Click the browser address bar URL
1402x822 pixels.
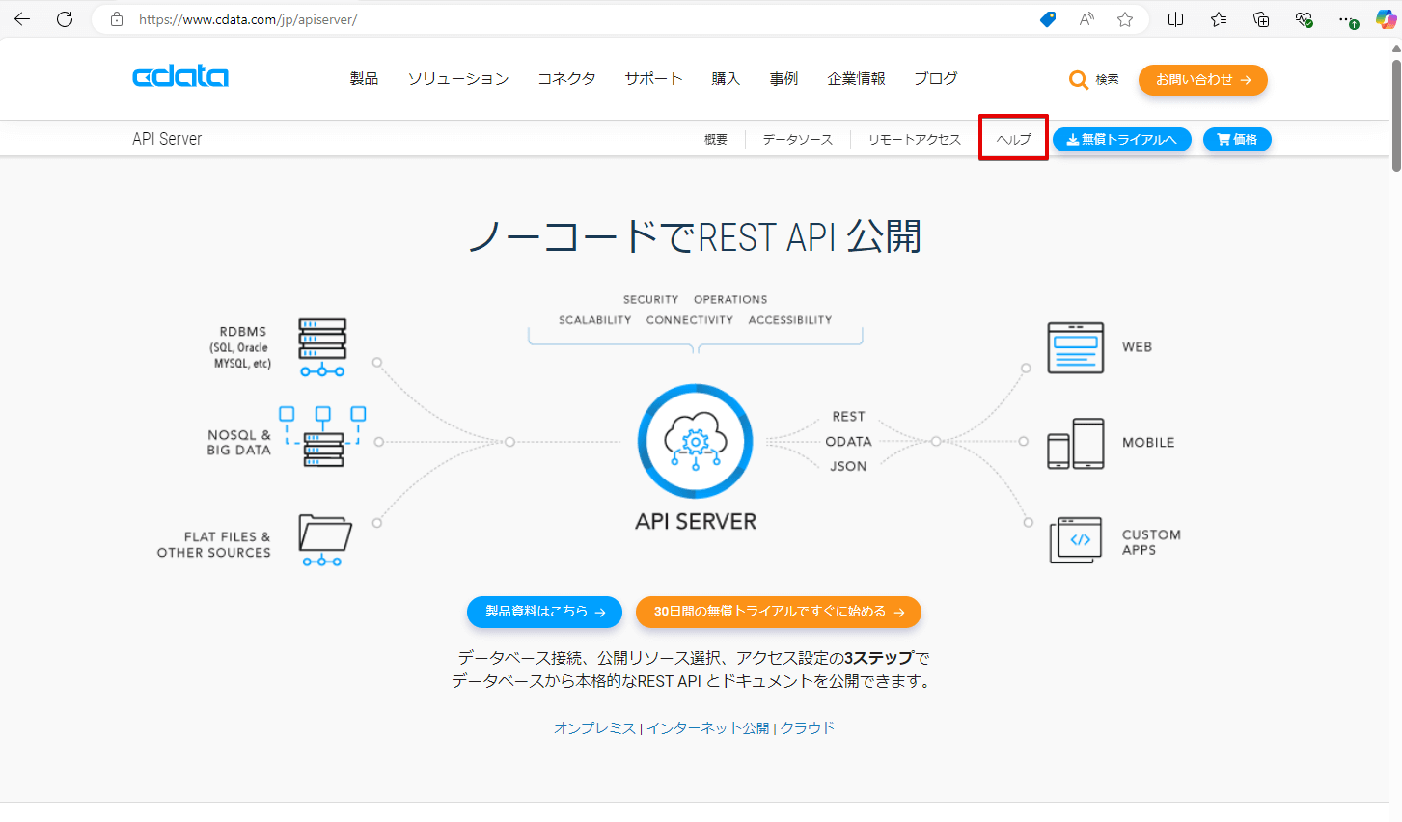[248, 19]
